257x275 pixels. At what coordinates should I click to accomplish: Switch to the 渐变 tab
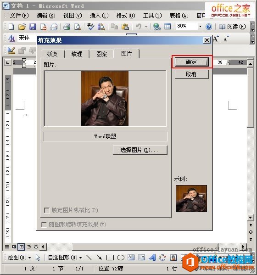(52, 54)
